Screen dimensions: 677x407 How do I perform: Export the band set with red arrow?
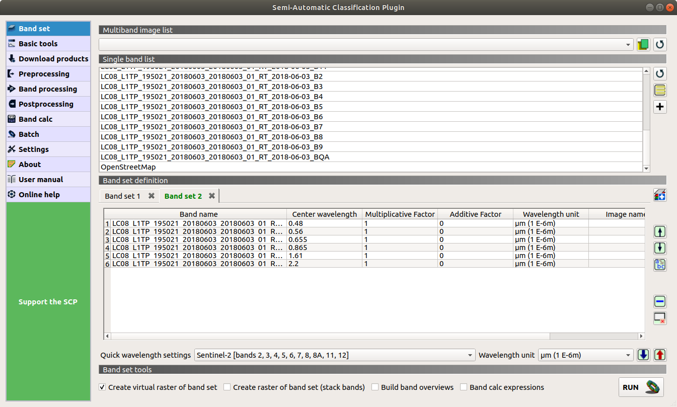tap(660, 355)
